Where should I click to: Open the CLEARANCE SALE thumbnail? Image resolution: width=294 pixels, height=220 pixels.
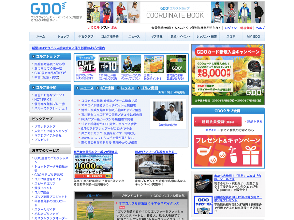pyautogui.click(x=86, y=64)
